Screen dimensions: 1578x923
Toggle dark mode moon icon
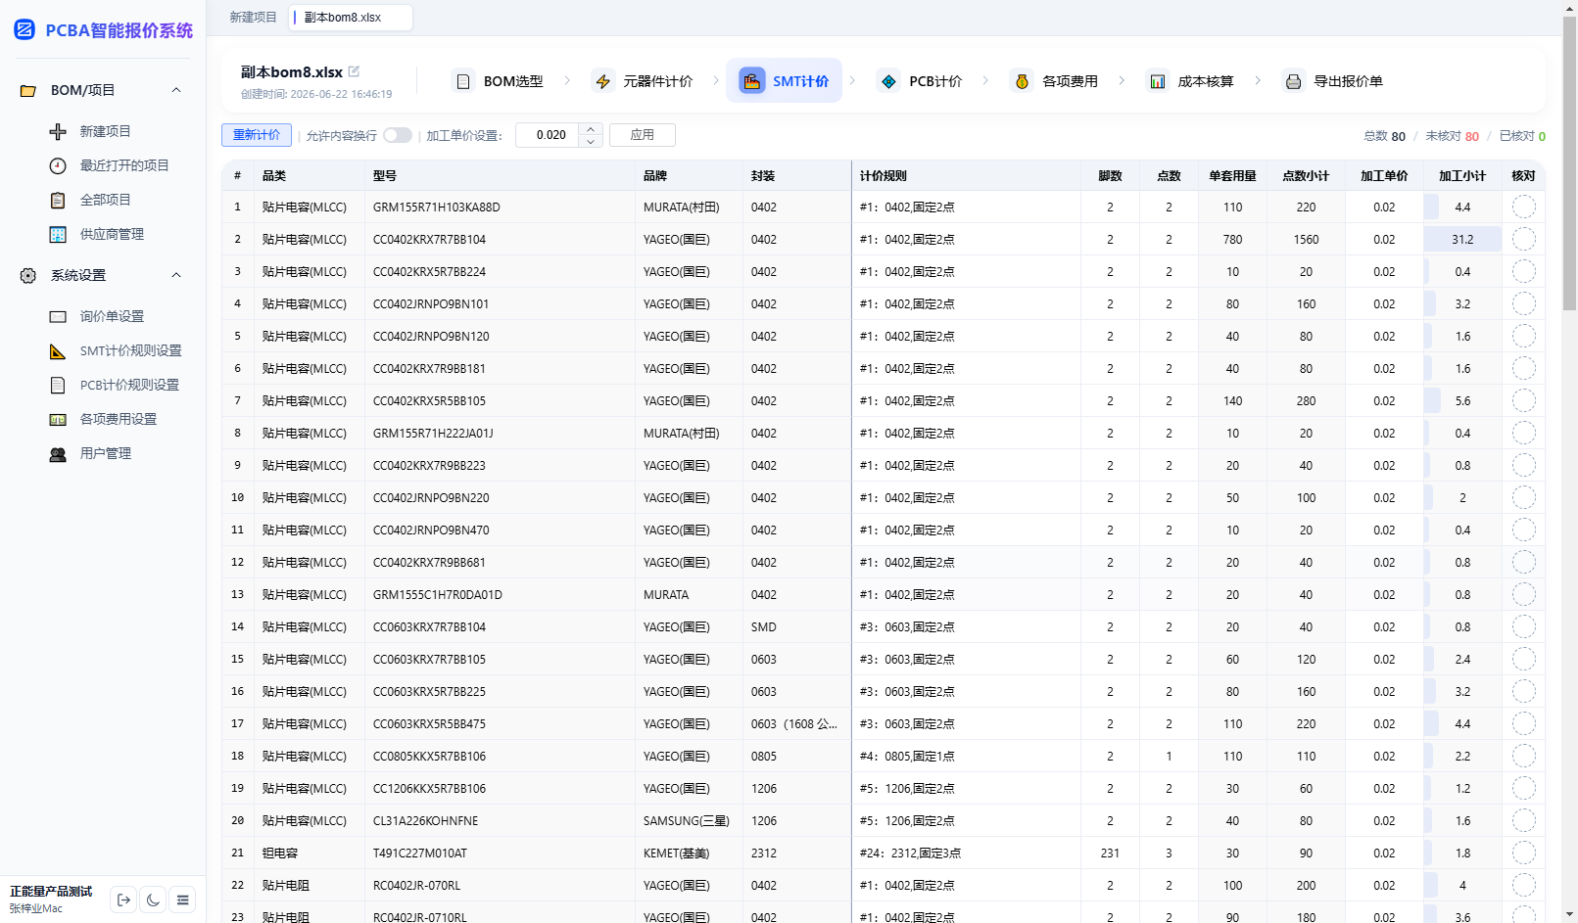pyautogui.click(x=153, y=900)
